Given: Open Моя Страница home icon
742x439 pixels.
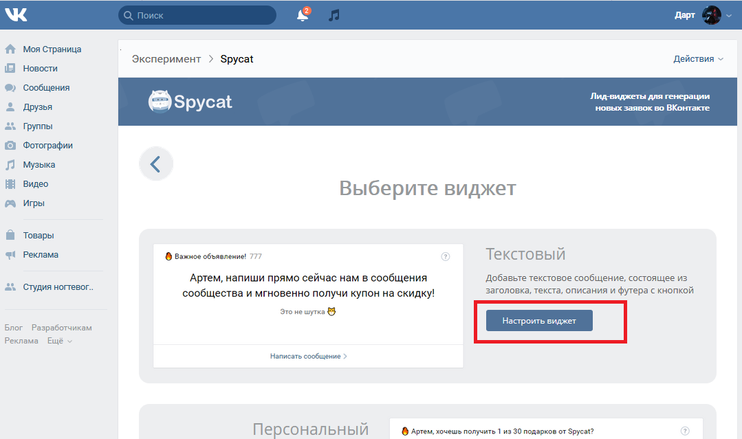Looking at the screenshot, I should click(10, 49).
